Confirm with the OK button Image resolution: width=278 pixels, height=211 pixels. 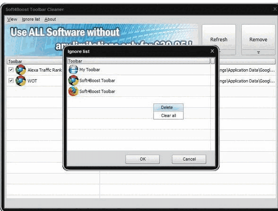point(143,159)
